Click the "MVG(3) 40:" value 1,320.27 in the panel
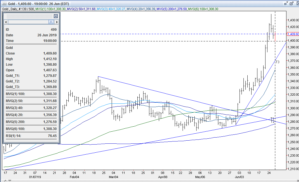This screenshot has width=299, height=182. (50, 108)
